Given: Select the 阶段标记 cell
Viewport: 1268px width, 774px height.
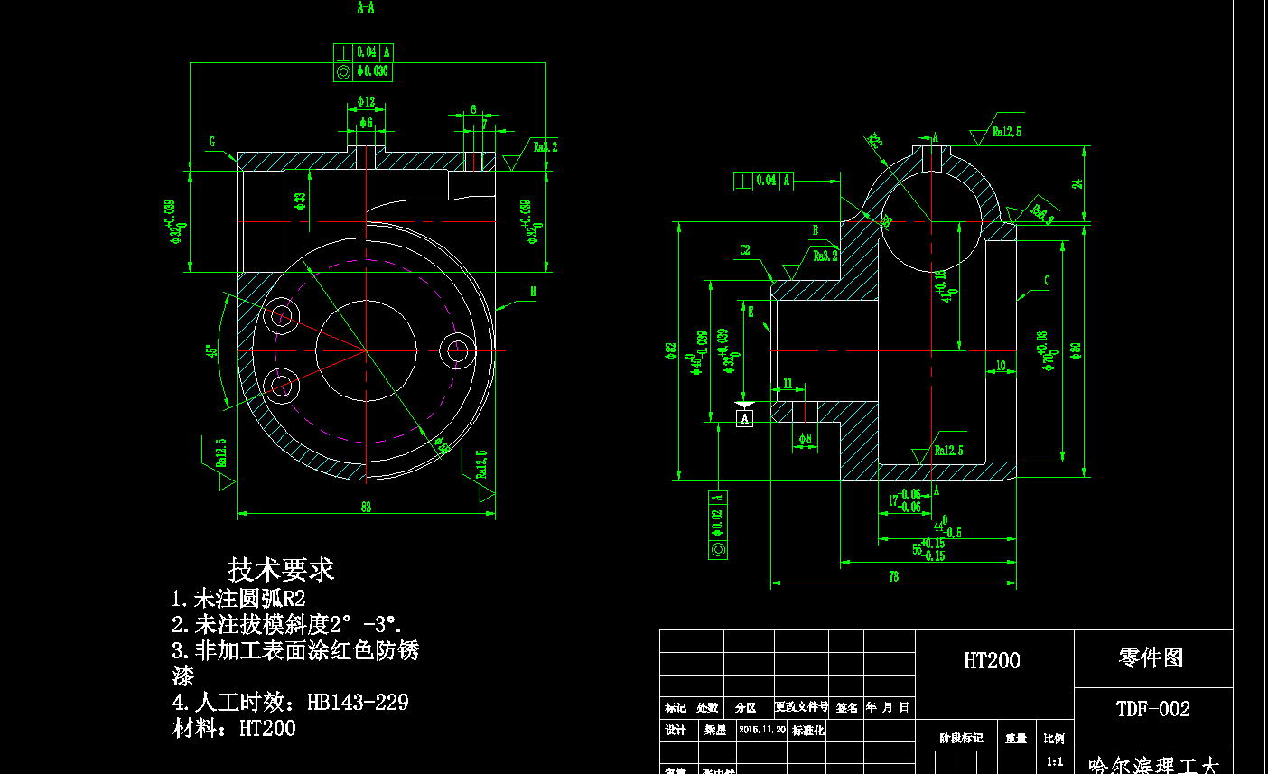Looking at the screenshot, I should (x=961, y=739).
